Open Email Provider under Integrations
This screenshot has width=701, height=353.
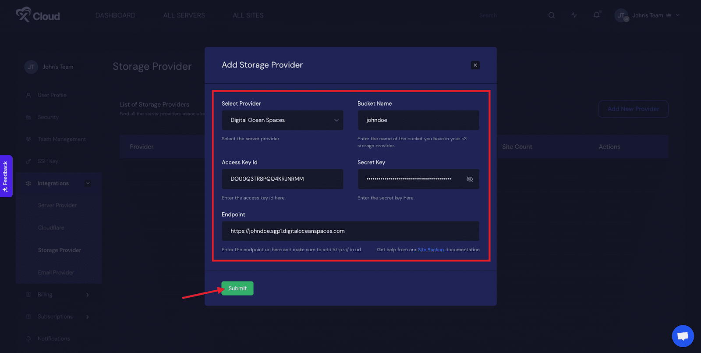tap(56, 272)
